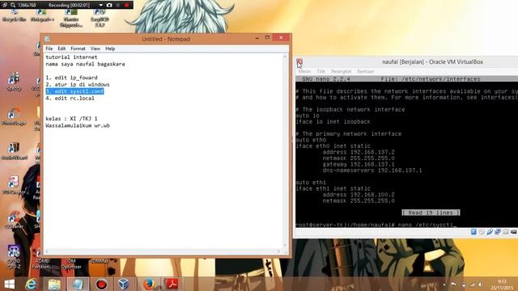
Task: Open the Recycle Bin desktop icon
Action: point(14,15)
